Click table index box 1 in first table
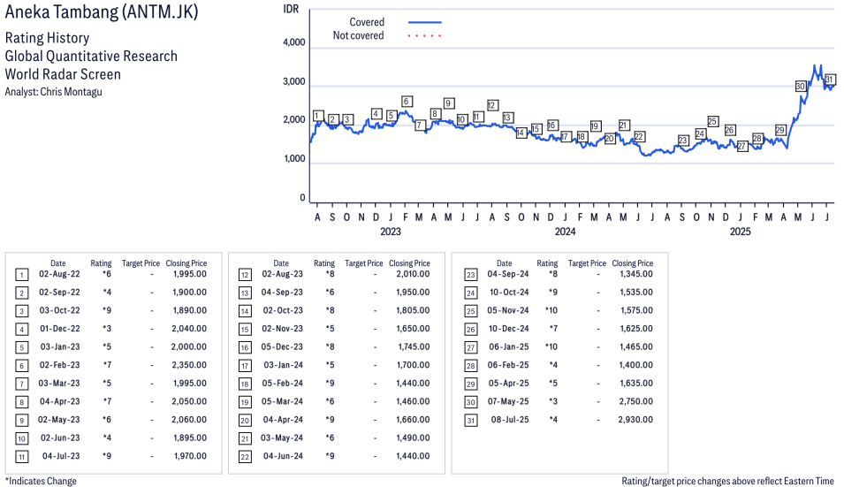The image size is (844, 487). click(x=21, y=275)
